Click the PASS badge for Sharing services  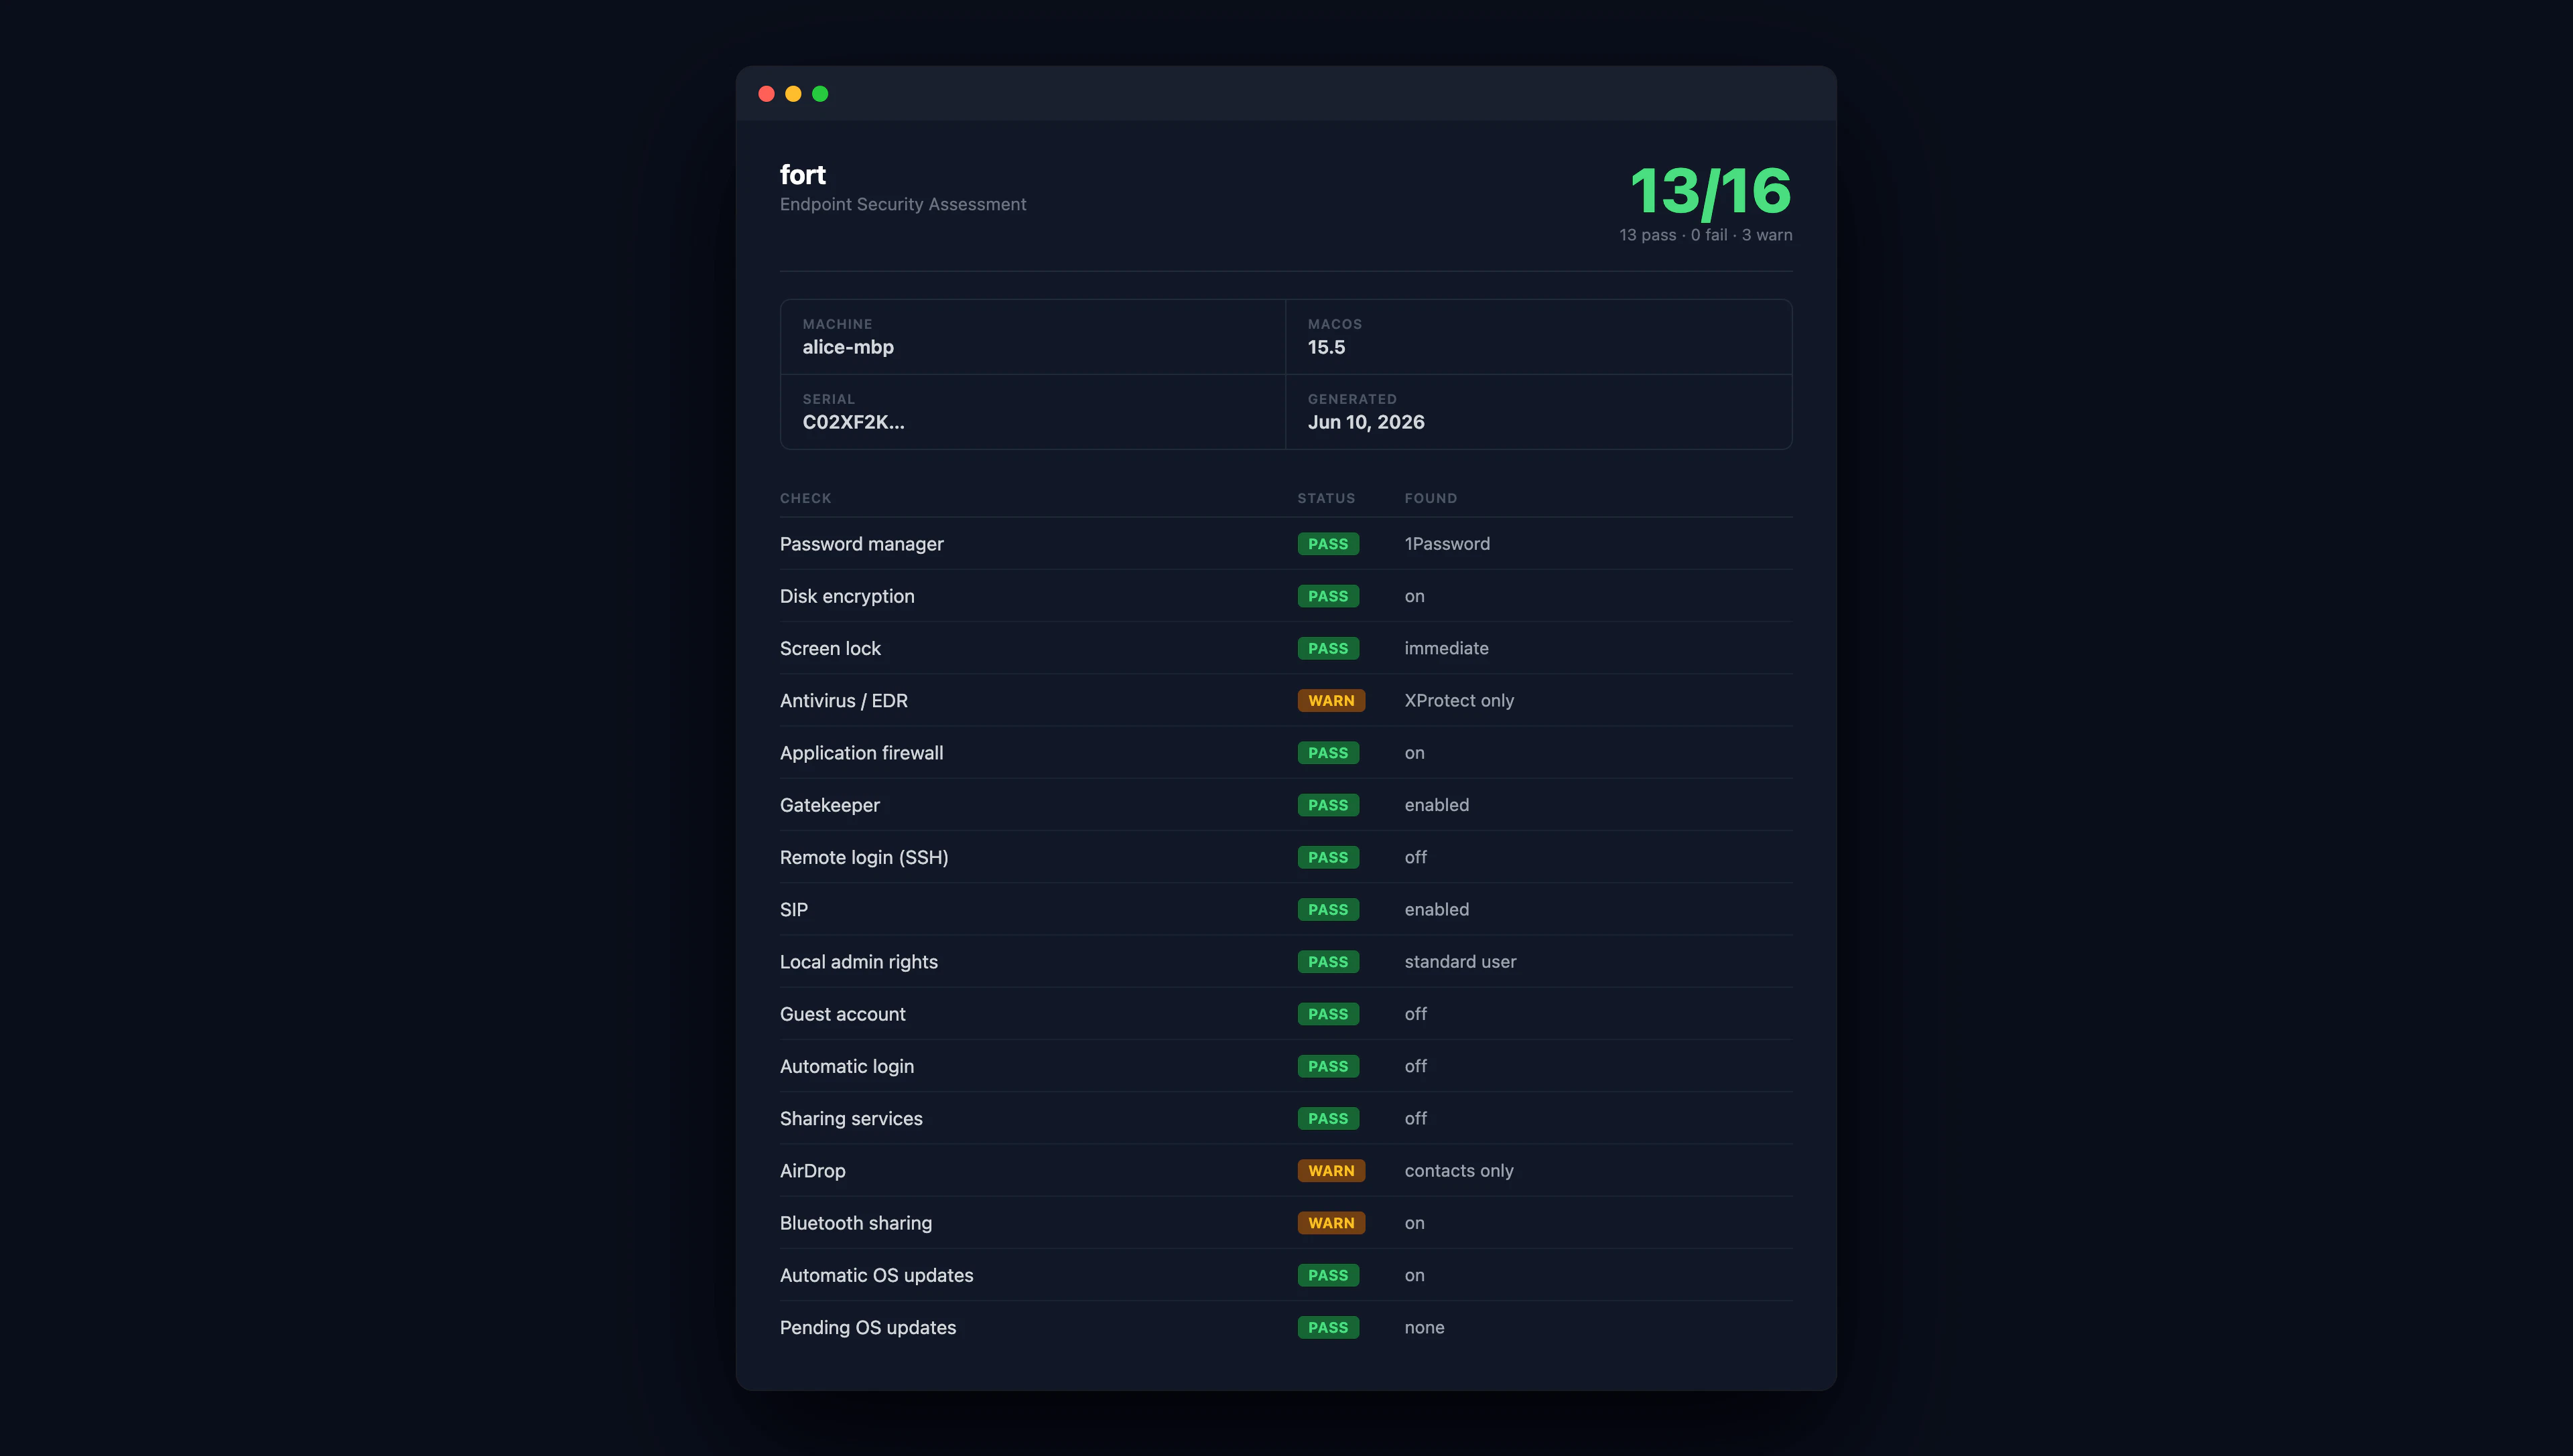click(x=1327, y=1119)
